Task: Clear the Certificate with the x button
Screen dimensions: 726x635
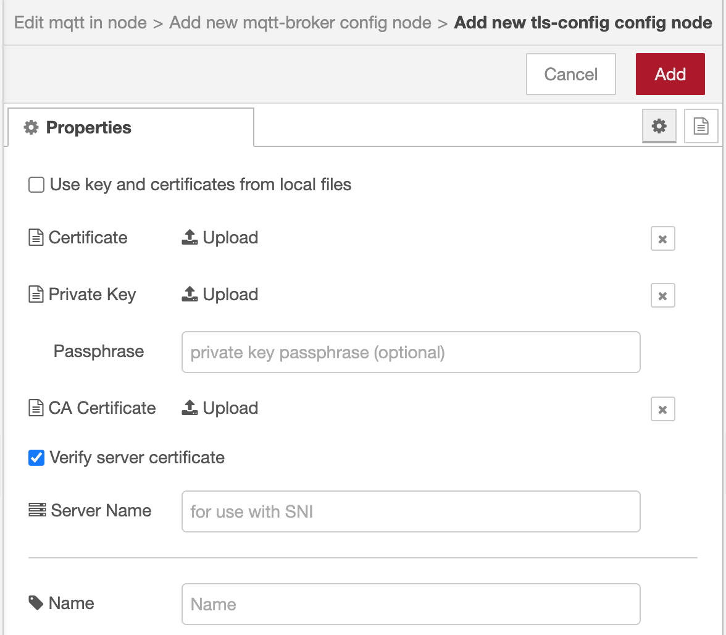Action: pyautogui.click(x=662, y=239)
